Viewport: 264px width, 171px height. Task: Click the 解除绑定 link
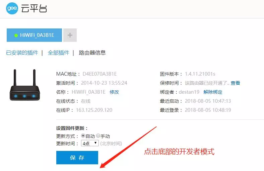pos(213,92)
